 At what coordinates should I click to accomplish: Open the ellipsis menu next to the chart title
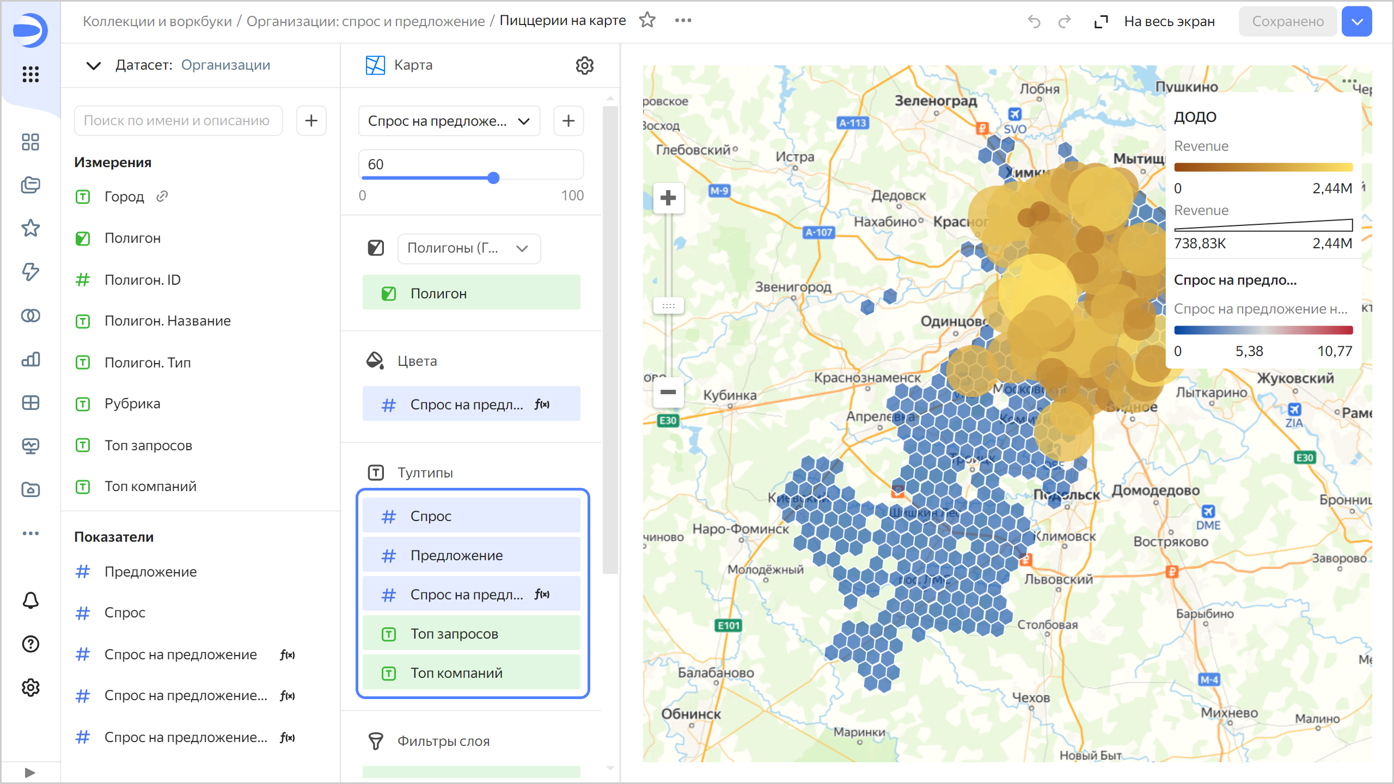tap(683, 20)
